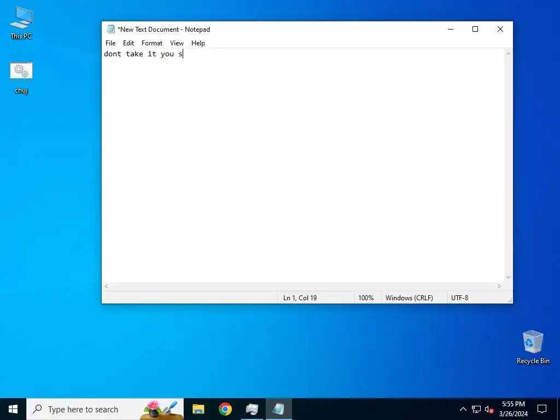Select the This PC desktop icon
560x420 pixels.
coord(21,22)
